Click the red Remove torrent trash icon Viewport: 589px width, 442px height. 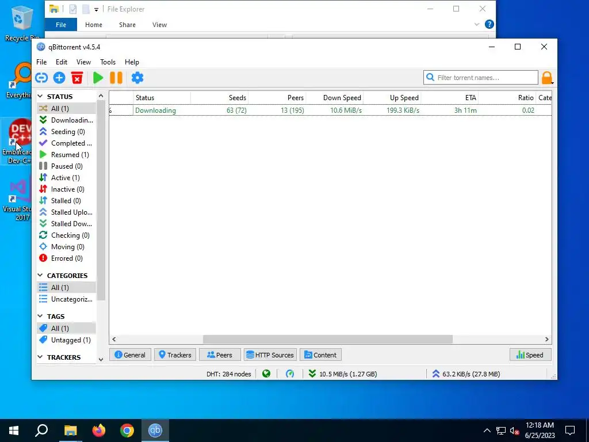pyautogui.click(x=77, y=78)
